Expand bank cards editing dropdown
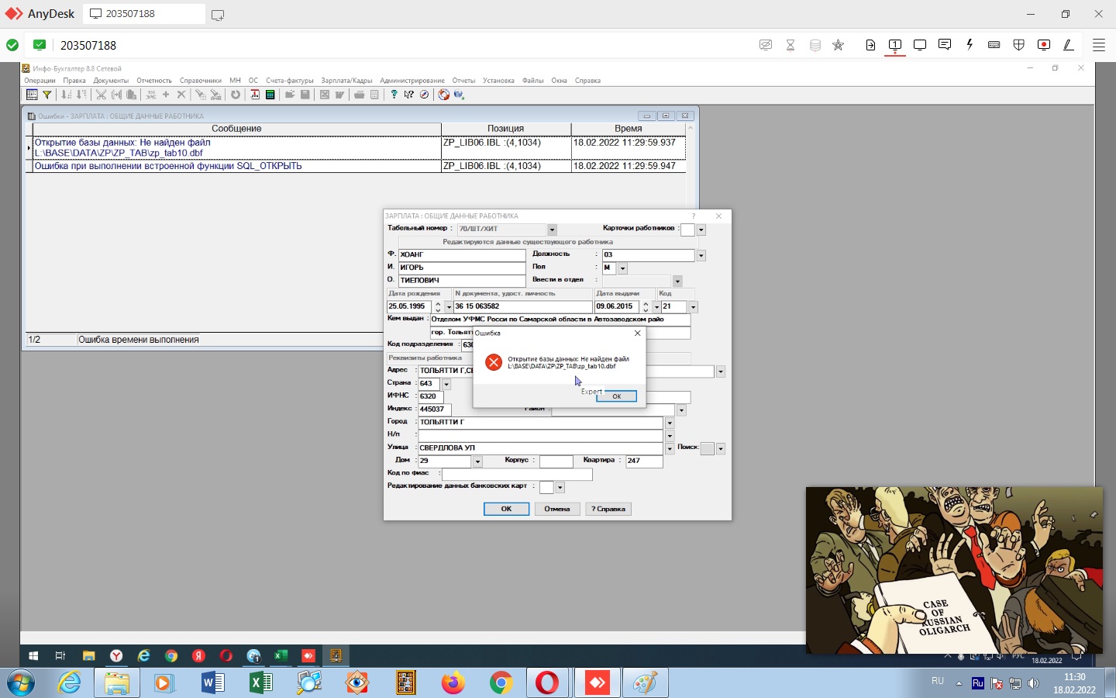1116x698 pixels. pyautogui.click(x=560, y=487)
